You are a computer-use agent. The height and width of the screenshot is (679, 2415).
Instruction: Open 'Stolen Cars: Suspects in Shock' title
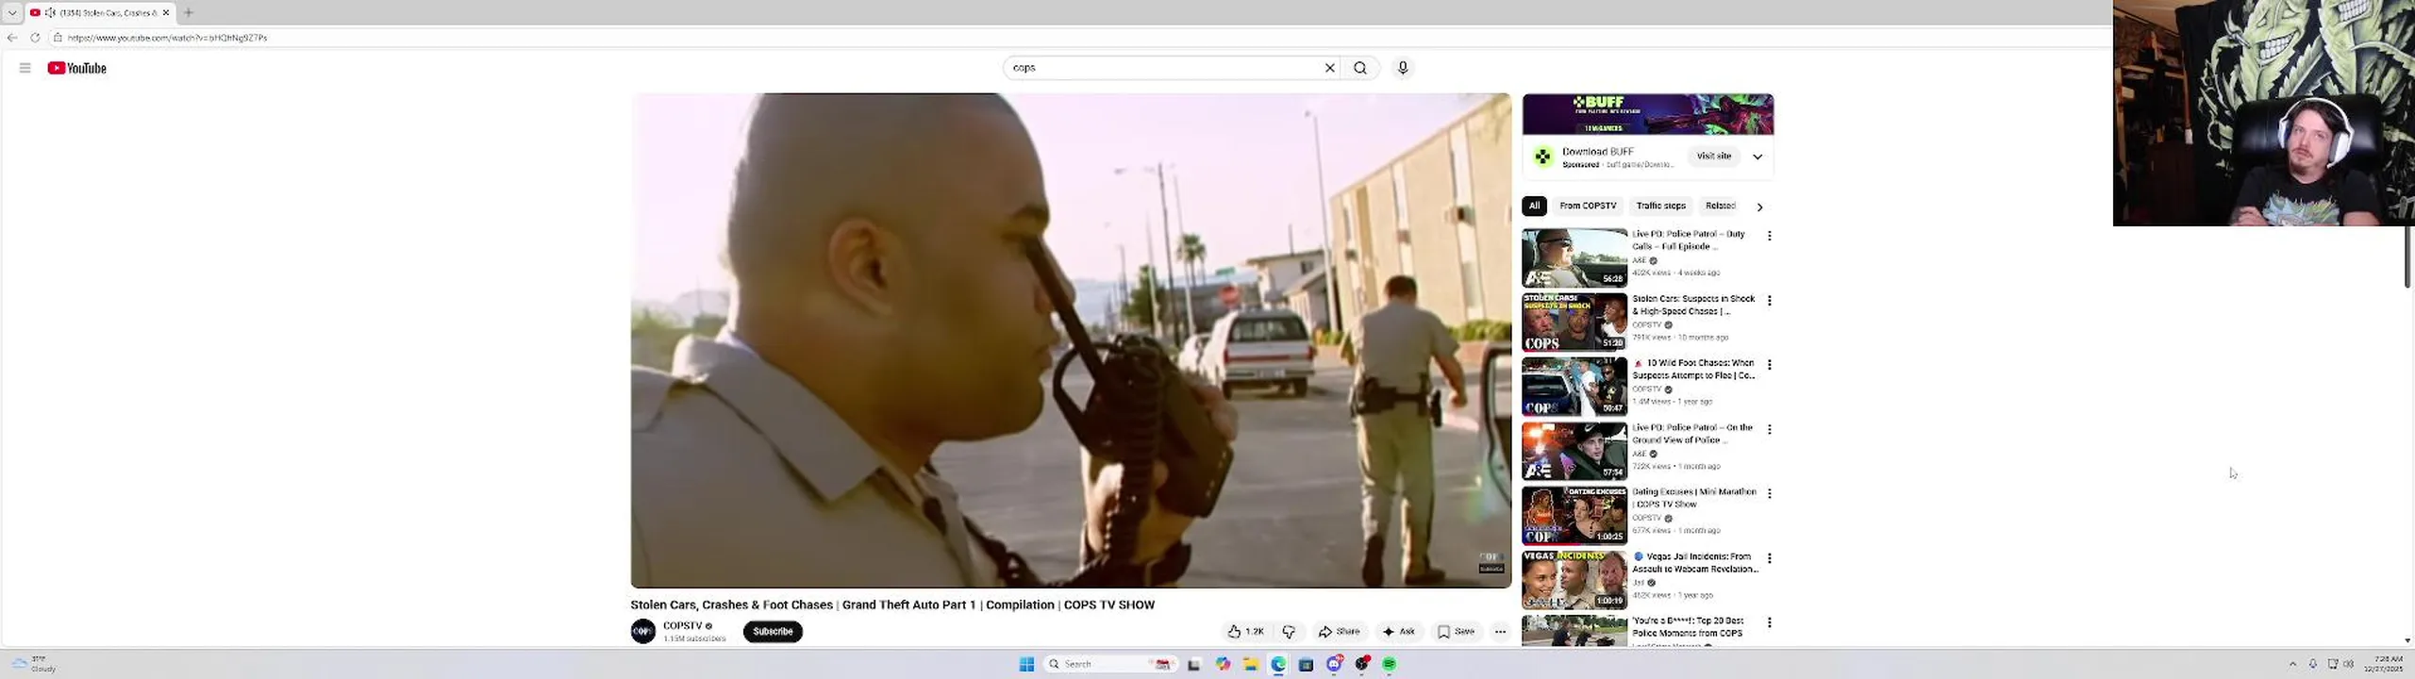point(1693,305)
